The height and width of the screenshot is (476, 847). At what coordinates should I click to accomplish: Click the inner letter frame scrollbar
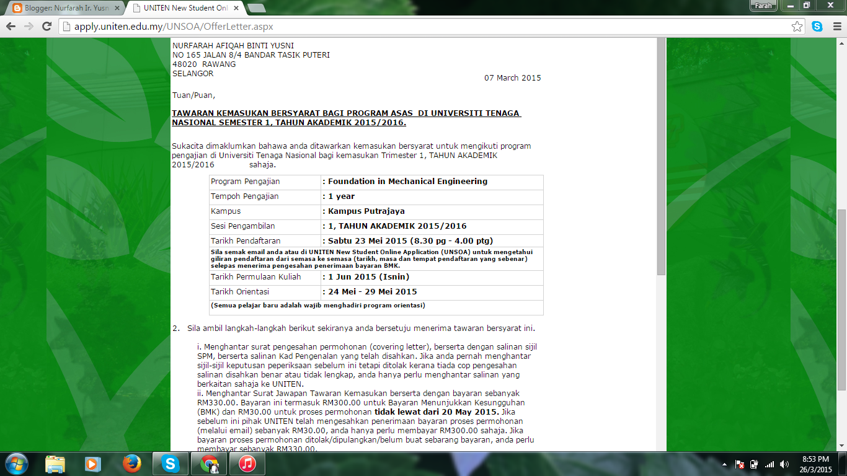[661, 156]
